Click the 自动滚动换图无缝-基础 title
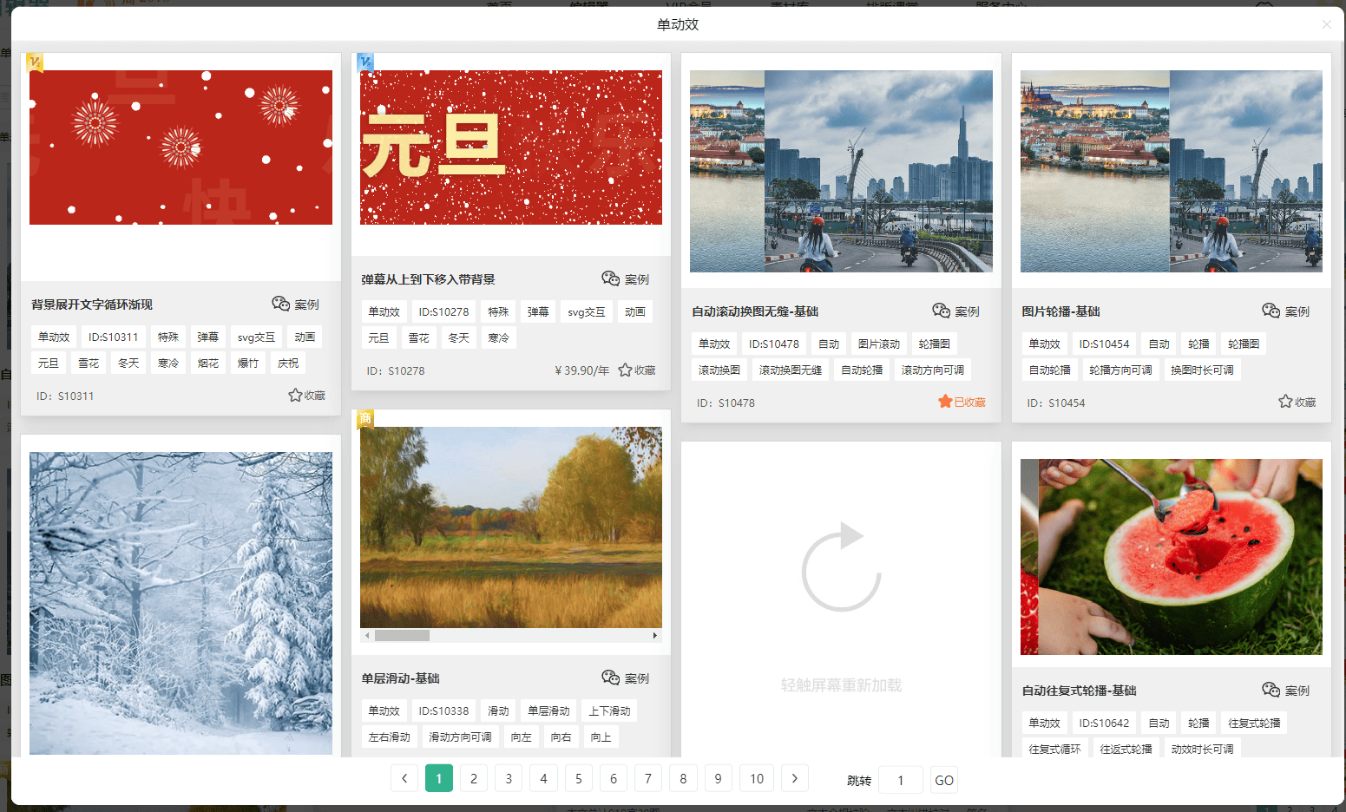Image resolution: width=1346 pixels, height=812 pixels. point(755,311)
